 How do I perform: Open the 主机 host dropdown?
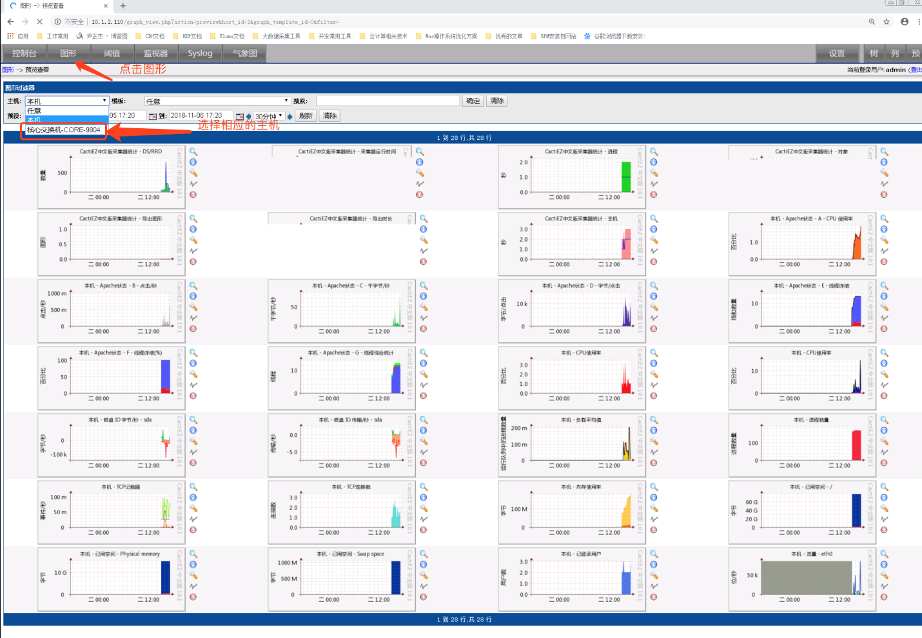[x=66, y=101]
